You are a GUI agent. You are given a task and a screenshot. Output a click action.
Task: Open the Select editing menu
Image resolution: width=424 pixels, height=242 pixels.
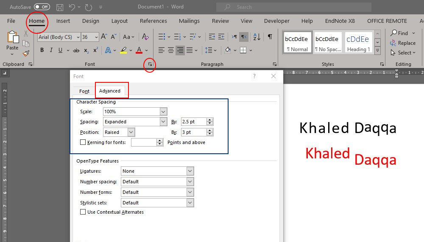coord(403,53)
